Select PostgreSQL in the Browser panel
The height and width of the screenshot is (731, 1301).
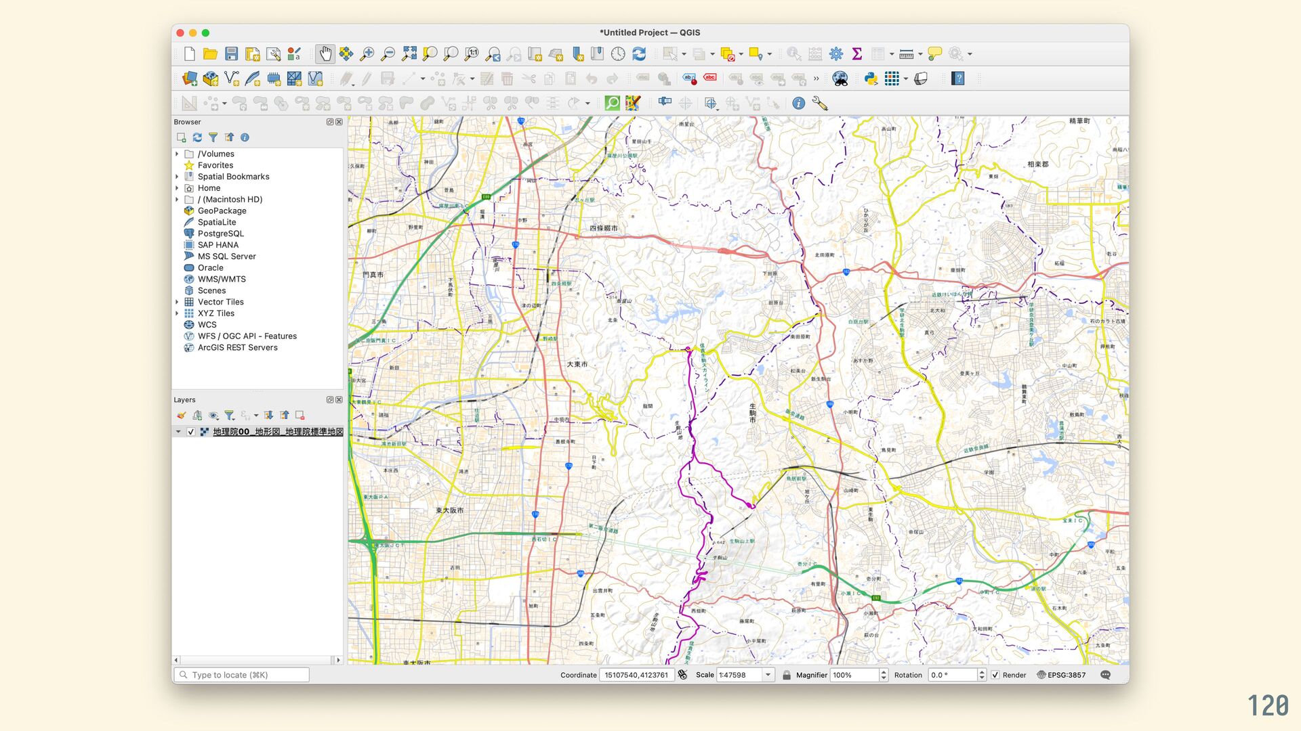(x=220, y=234)
